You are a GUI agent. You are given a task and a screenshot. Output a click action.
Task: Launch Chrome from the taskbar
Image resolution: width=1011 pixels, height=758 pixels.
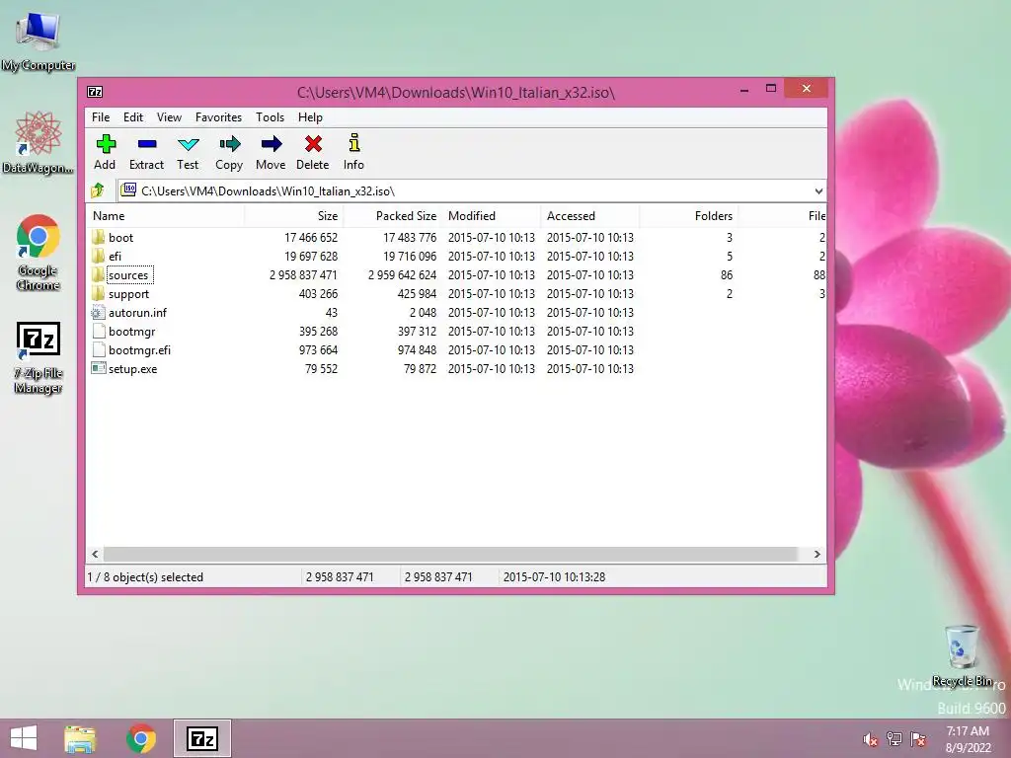[x=141, y=738]
